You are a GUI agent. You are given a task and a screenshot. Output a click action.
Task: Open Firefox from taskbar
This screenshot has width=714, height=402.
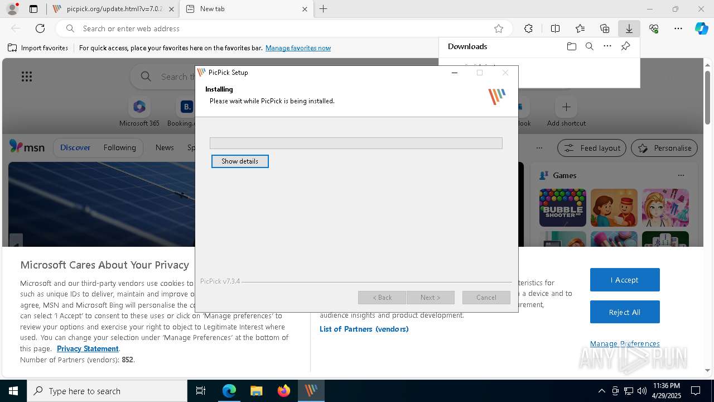tap(284, 391)
